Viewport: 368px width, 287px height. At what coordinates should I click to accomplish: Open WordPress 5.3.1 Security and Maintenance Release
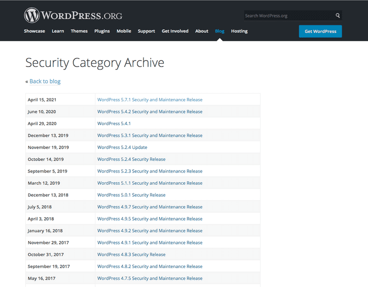150,135
